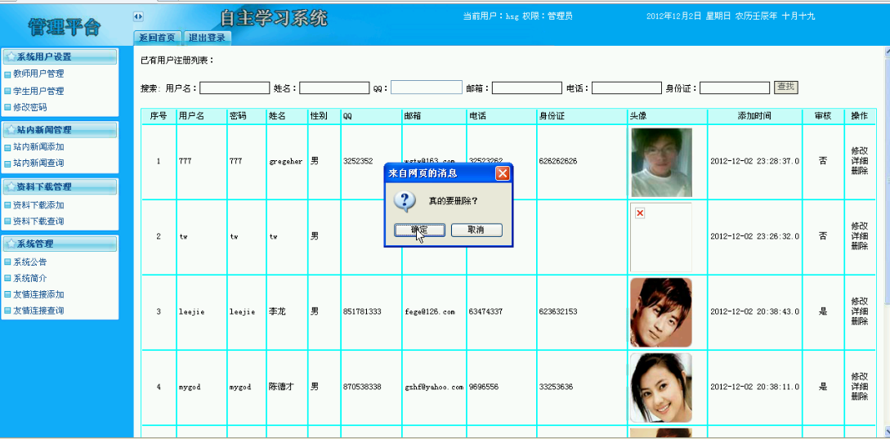890x439 pixels.
Task: Click 删除 for user leejie
Action: coord(859,321)
